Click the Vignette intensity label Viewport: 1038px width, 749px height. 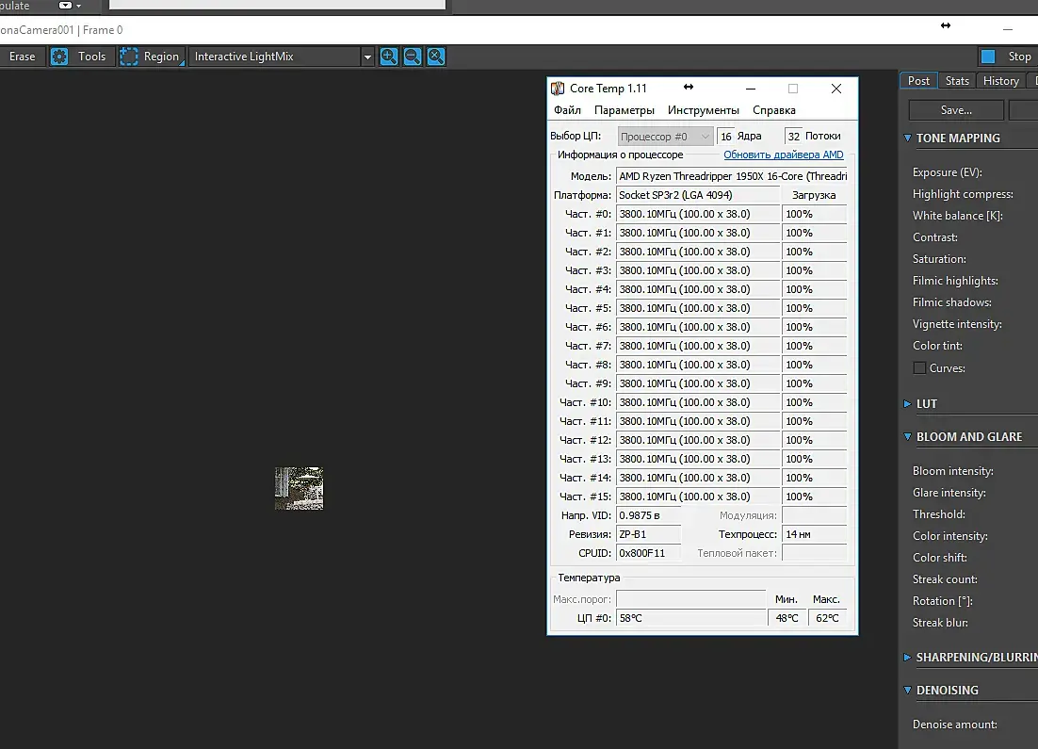[x=957, y=324]
